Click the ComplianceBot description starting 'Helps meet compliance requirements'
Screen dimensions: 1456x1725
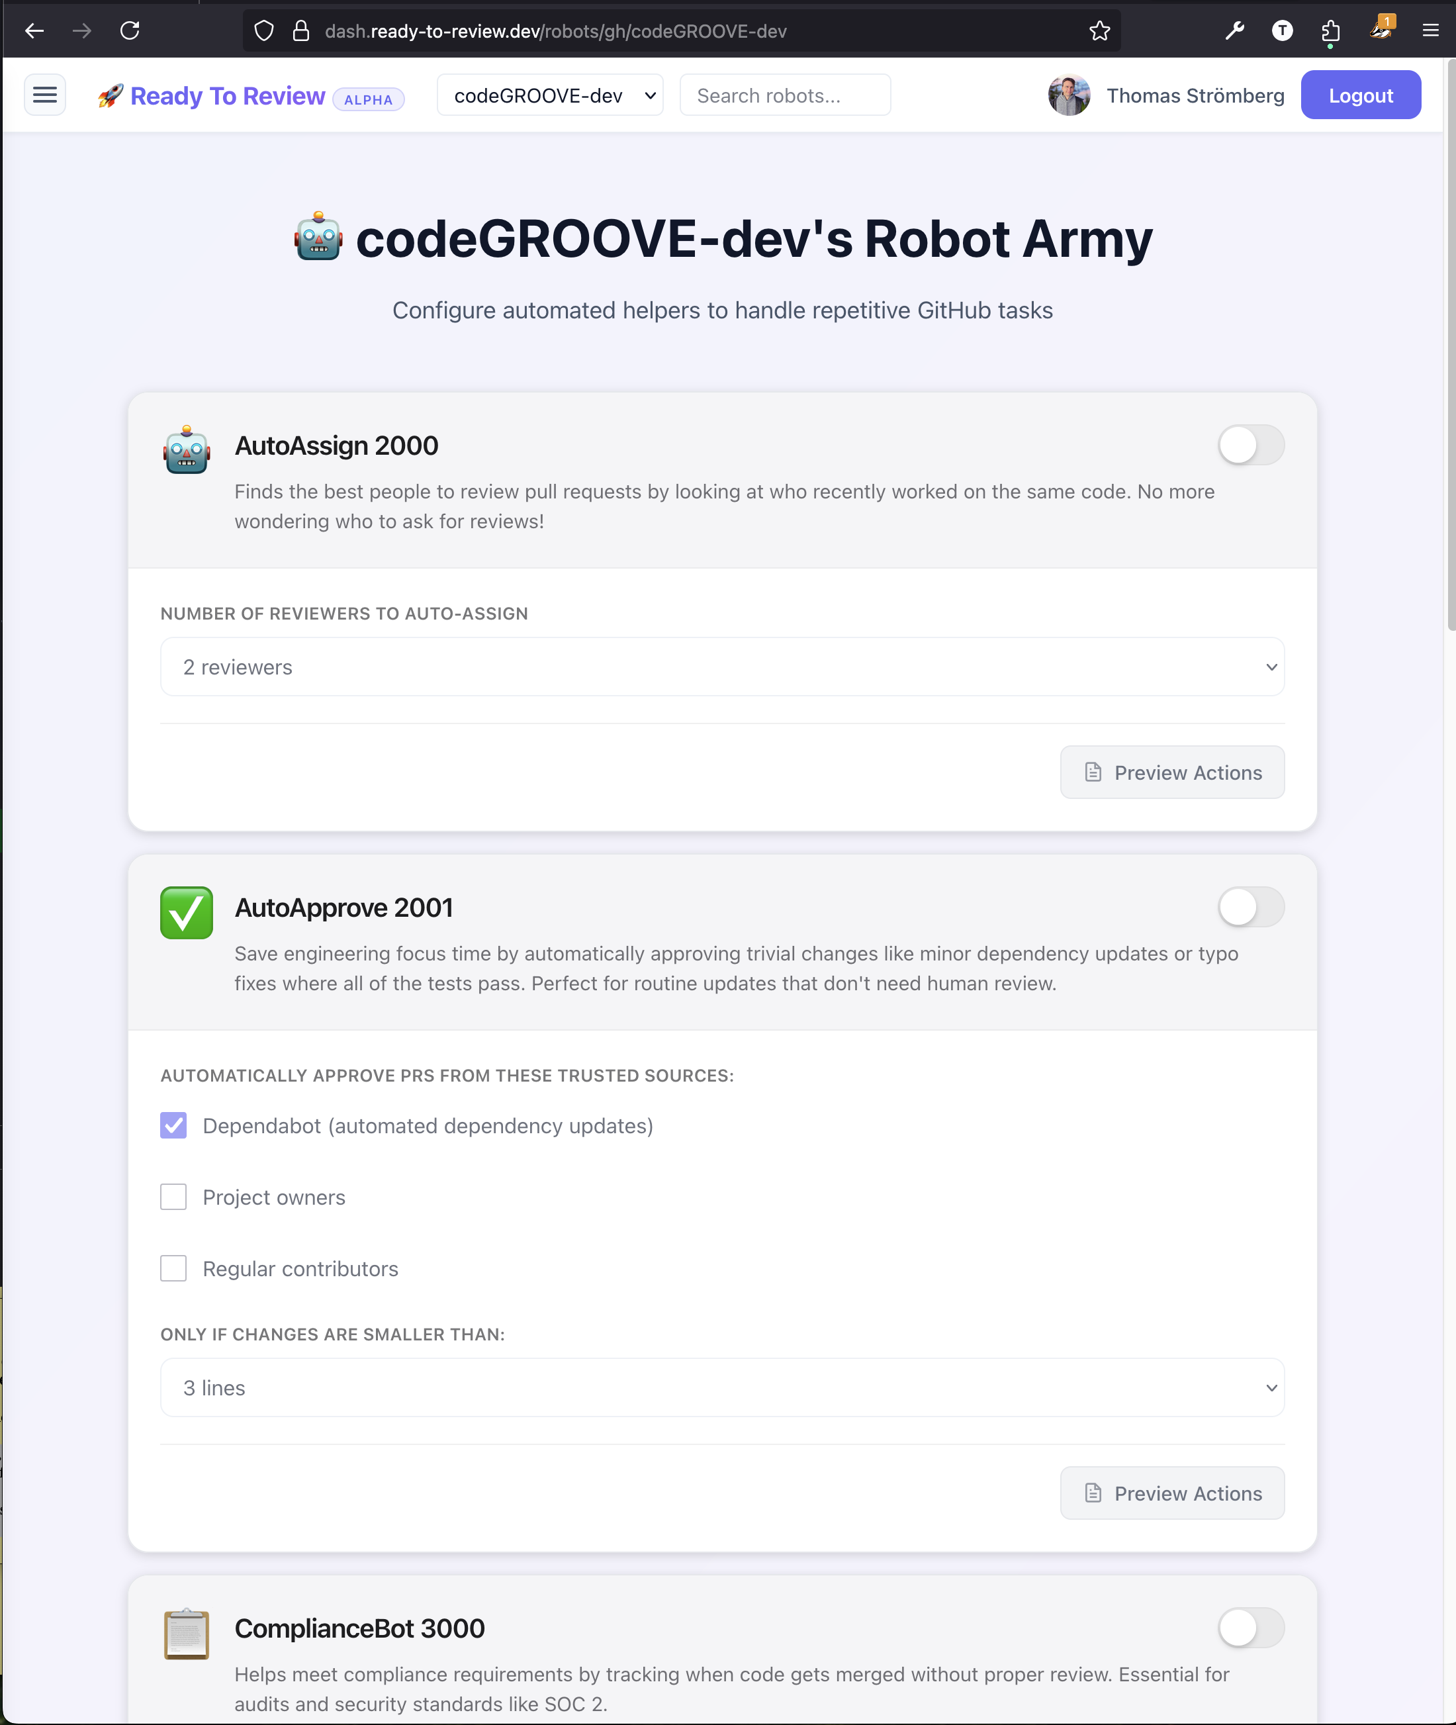point(731,1689)
